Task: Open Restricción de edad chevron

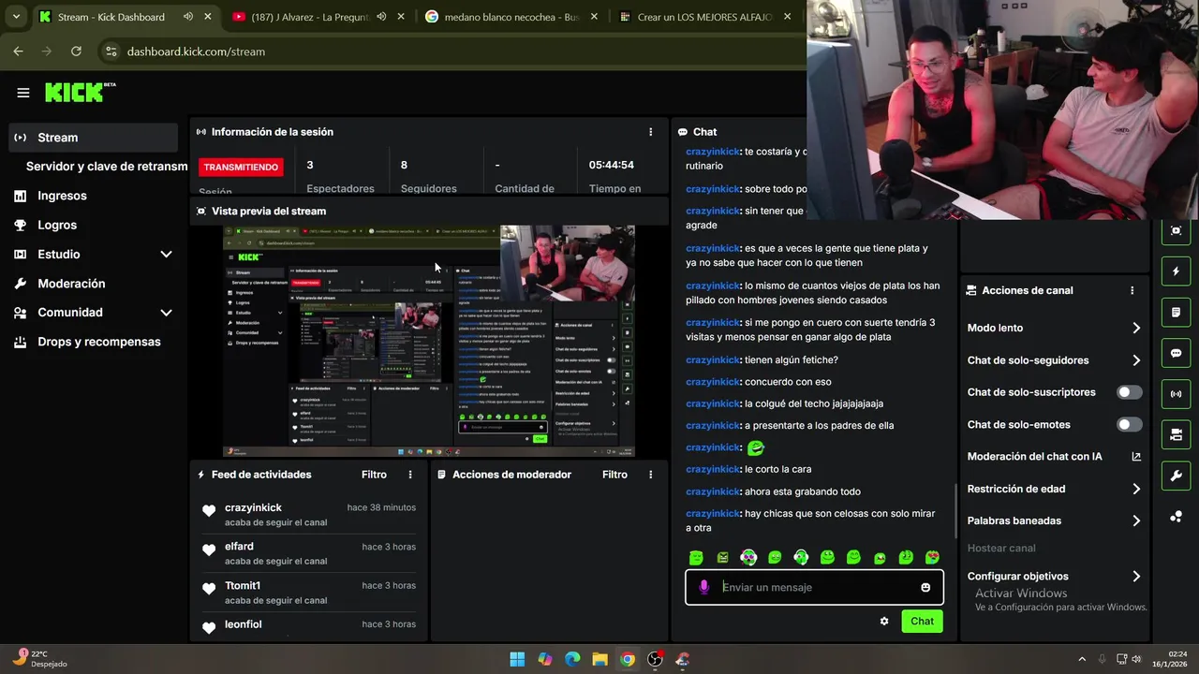Action: pyautogui.click(x=1136, y=489)
